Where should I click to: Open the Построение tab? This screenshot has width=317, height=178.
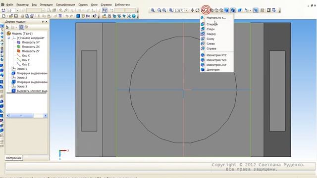(14, 158)
